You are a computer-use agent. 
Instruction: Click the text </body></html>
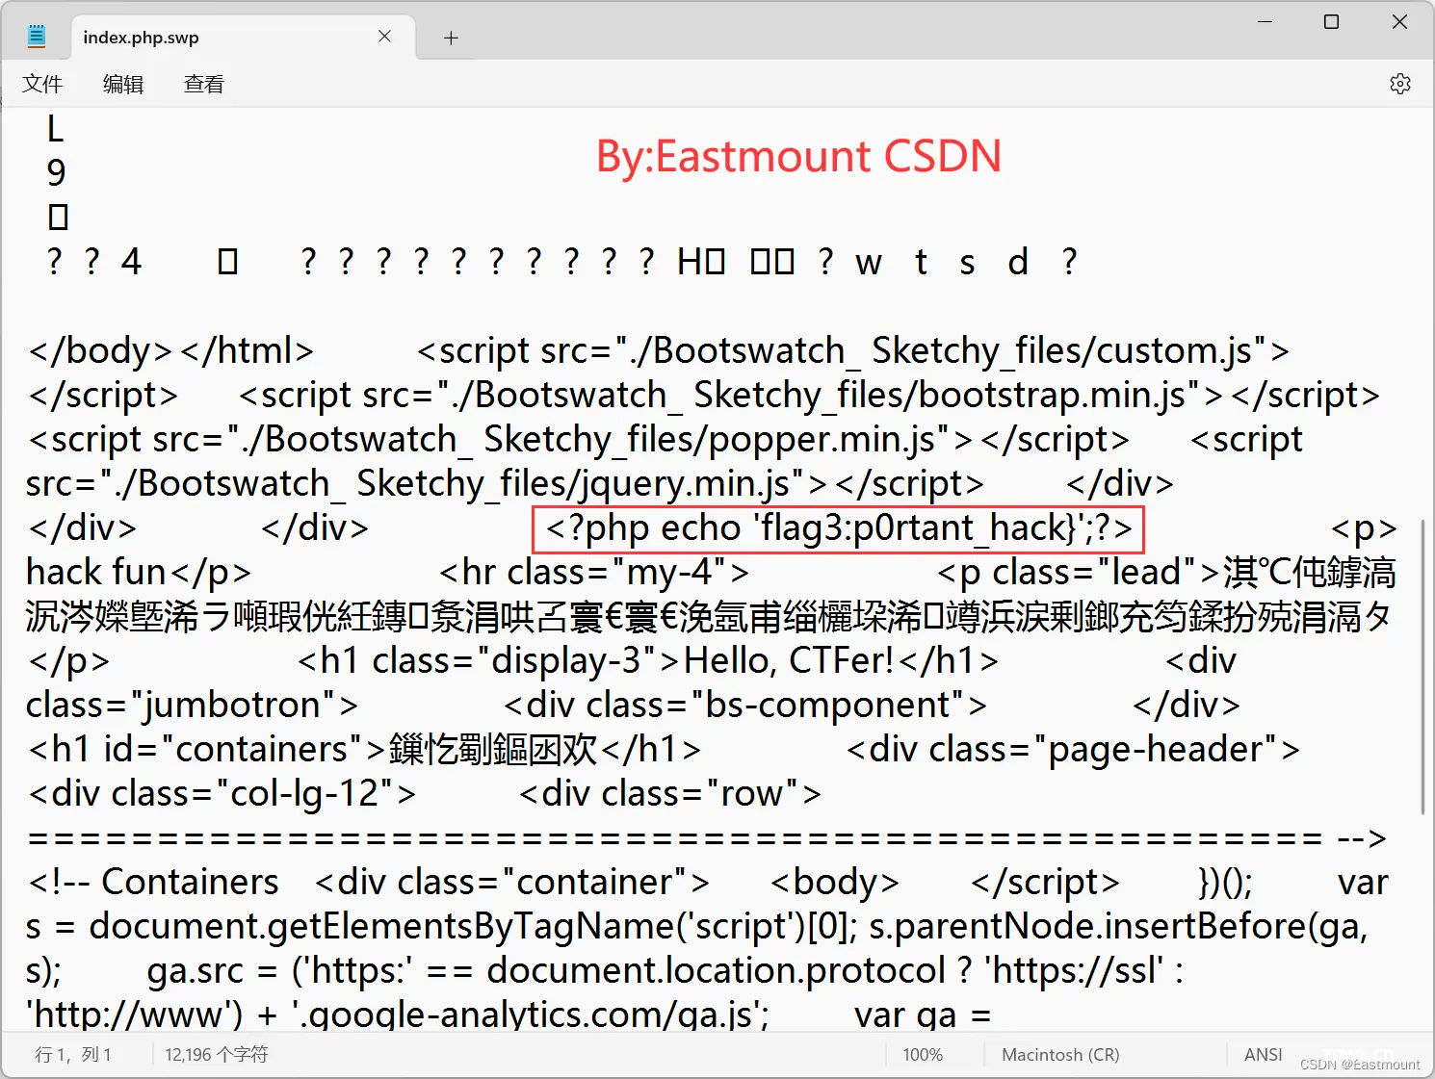(x=171, y=350)
